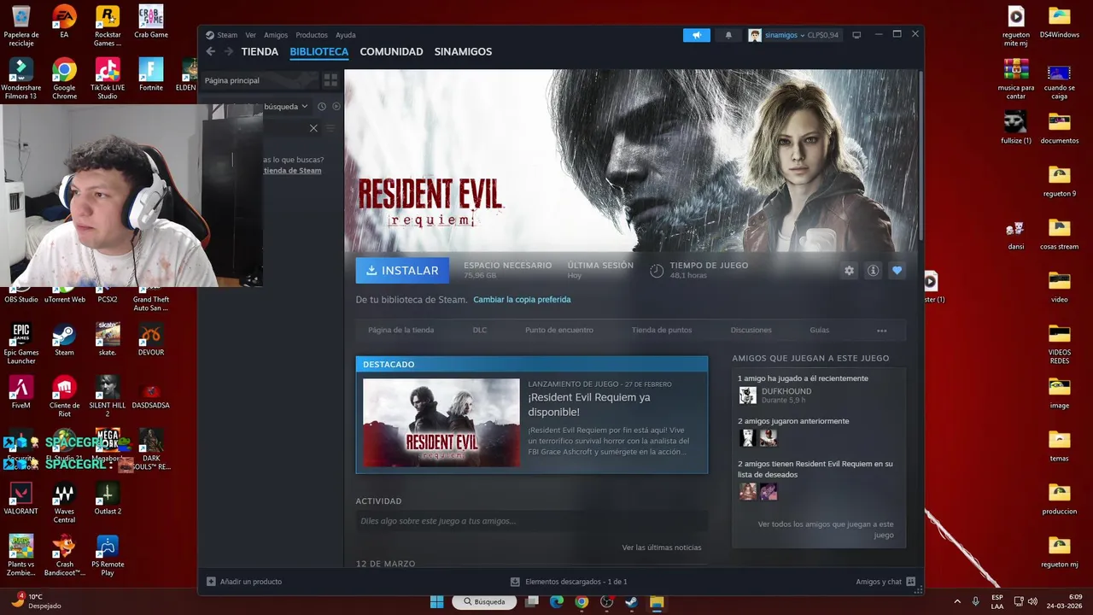Viewport: 1093px width, 615px height.
Task: Open the Epic Games Launcher desktop icon
Action: click(21, 343)
